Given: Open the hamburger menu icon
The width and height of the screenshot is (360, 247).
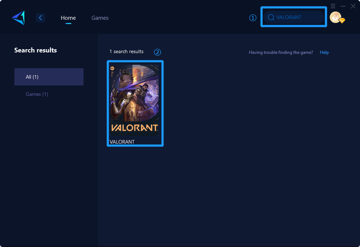Looking at the screenshot, I should [x=333, y=6].
